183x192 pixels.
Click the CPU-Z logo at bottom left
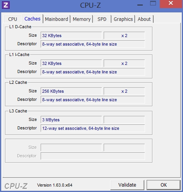pyautogui.click(x=16, y=186)
